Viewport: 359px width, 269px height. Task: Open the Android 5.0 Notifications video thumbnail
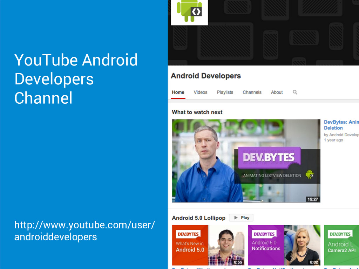click(284, 245)
